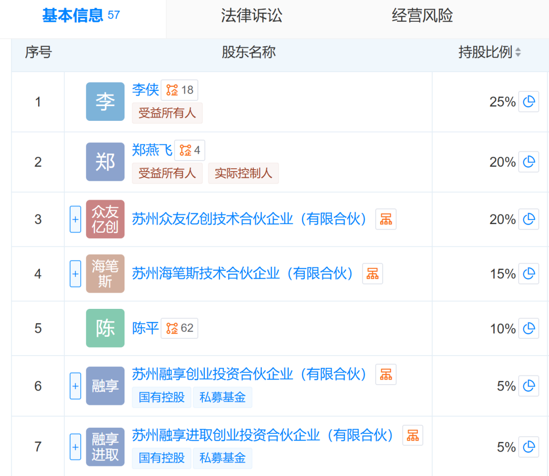
Task: Click 国有控股 tag in row 7
Action: (x=162, y=458)
